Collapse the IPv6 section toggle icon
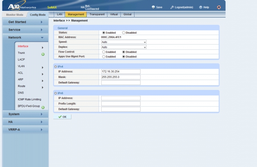The image size is (257, 167). [55, 93]
